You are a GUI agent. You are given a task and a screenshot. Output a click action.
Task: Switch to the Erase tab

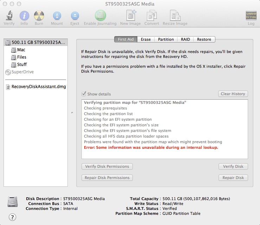pyautogui.click(x=146, y=39)
